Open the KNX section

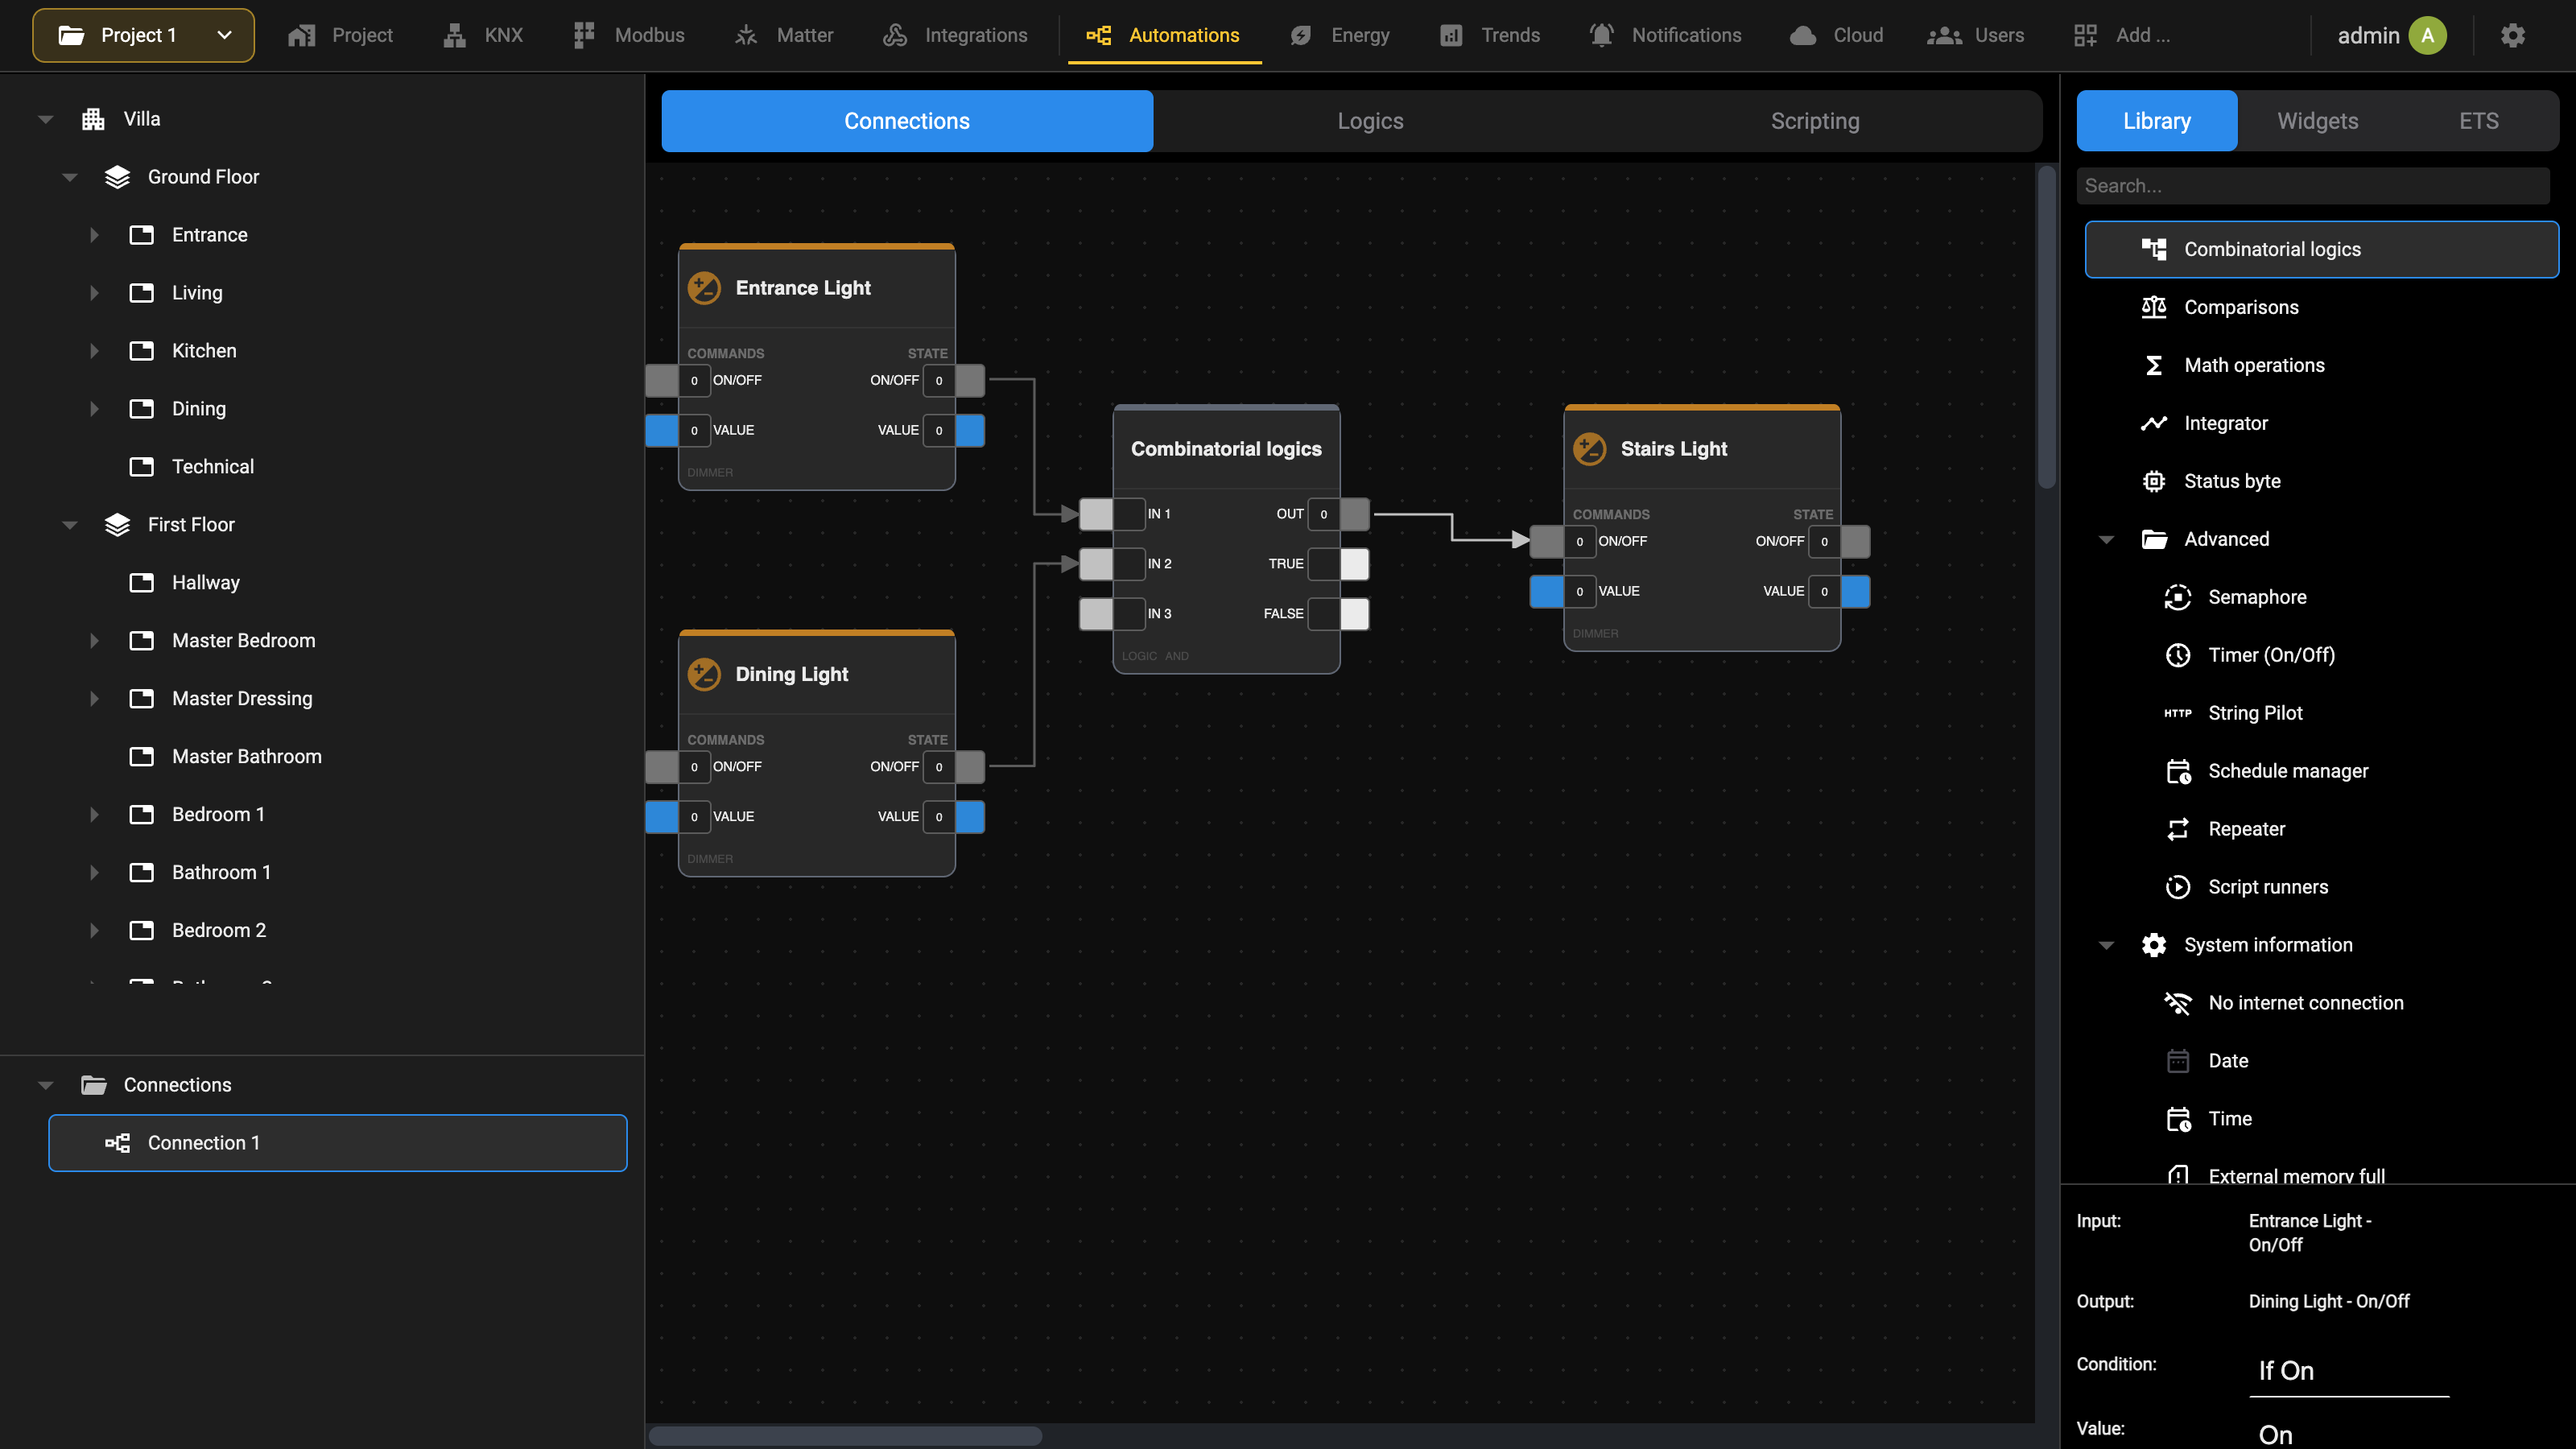(x=483, y=35)
